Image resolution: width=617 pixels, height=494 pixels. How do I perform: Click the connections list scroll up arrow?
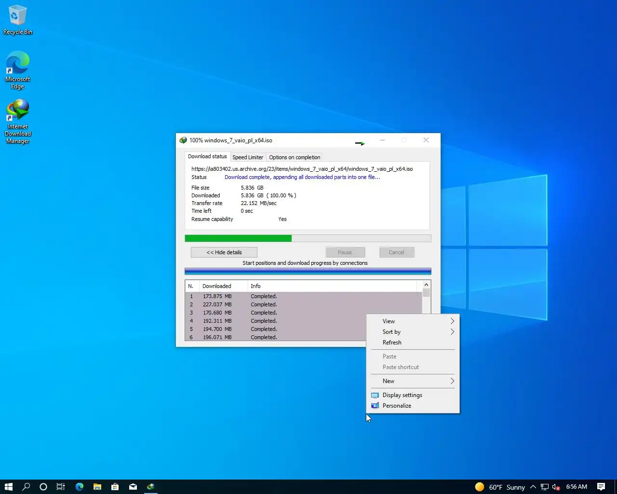(426, 285)
